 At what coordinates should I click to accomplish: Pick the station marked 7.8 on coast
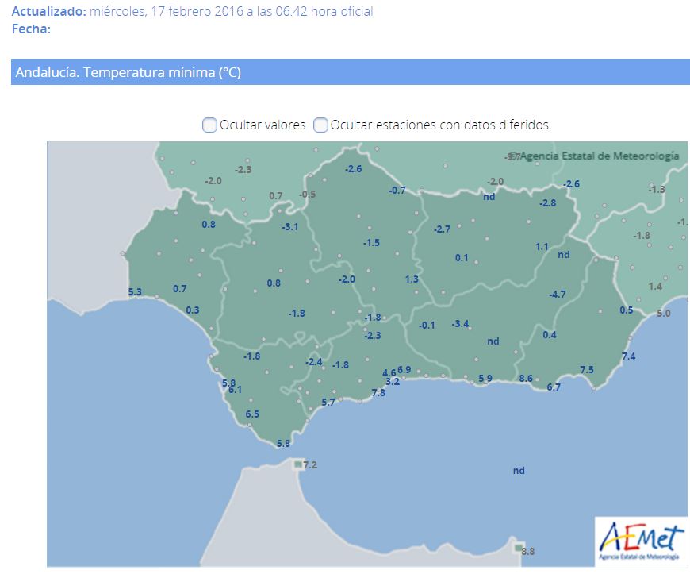pyautogui.click(x=378, y=393)
